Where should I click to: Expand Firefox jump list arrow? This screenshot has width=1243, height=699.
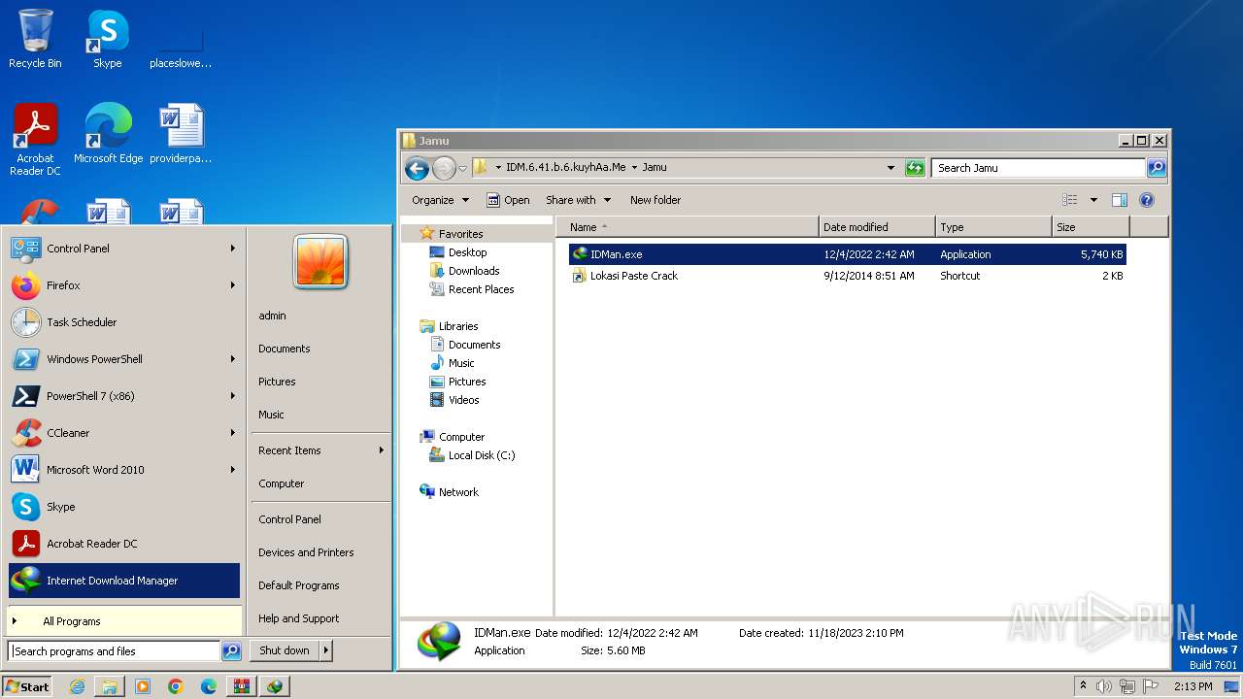click(233, 285)
